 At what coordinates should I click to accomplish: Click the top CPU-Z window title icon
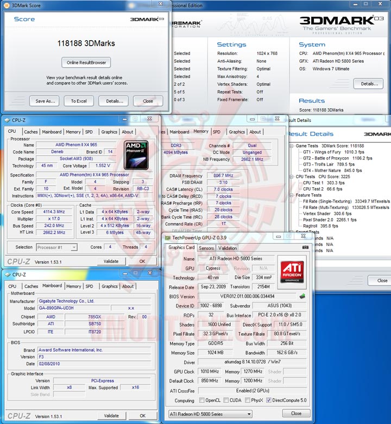tap(8, 120)
